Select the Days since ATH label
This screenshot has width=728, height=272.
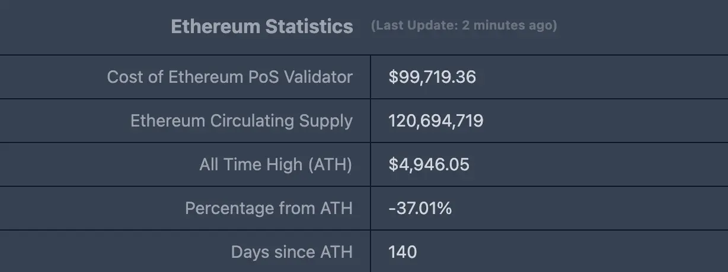[292, 252]
